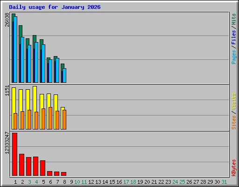Click the day 4 cyan pages bar

pyautogui.click(x=36, y=62)
